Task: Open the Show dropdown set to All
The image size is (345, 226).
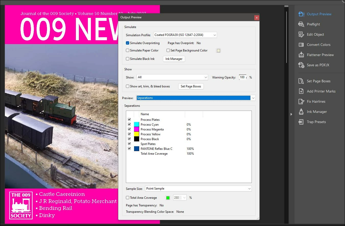Action: click(x=172, y=77)
